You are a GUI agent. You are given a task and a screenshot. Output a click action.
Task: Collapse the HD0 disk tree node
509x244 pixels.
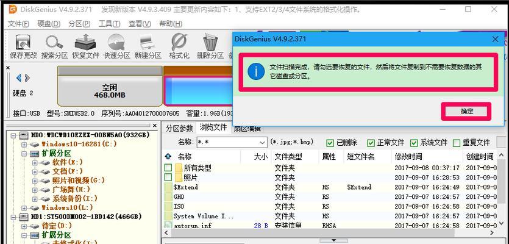[13, 135]
